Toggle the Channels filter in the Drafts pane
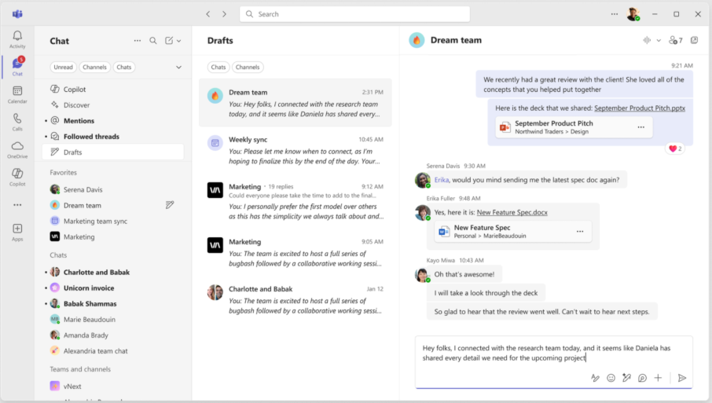The image size is (712, 403). pos(248,68)
